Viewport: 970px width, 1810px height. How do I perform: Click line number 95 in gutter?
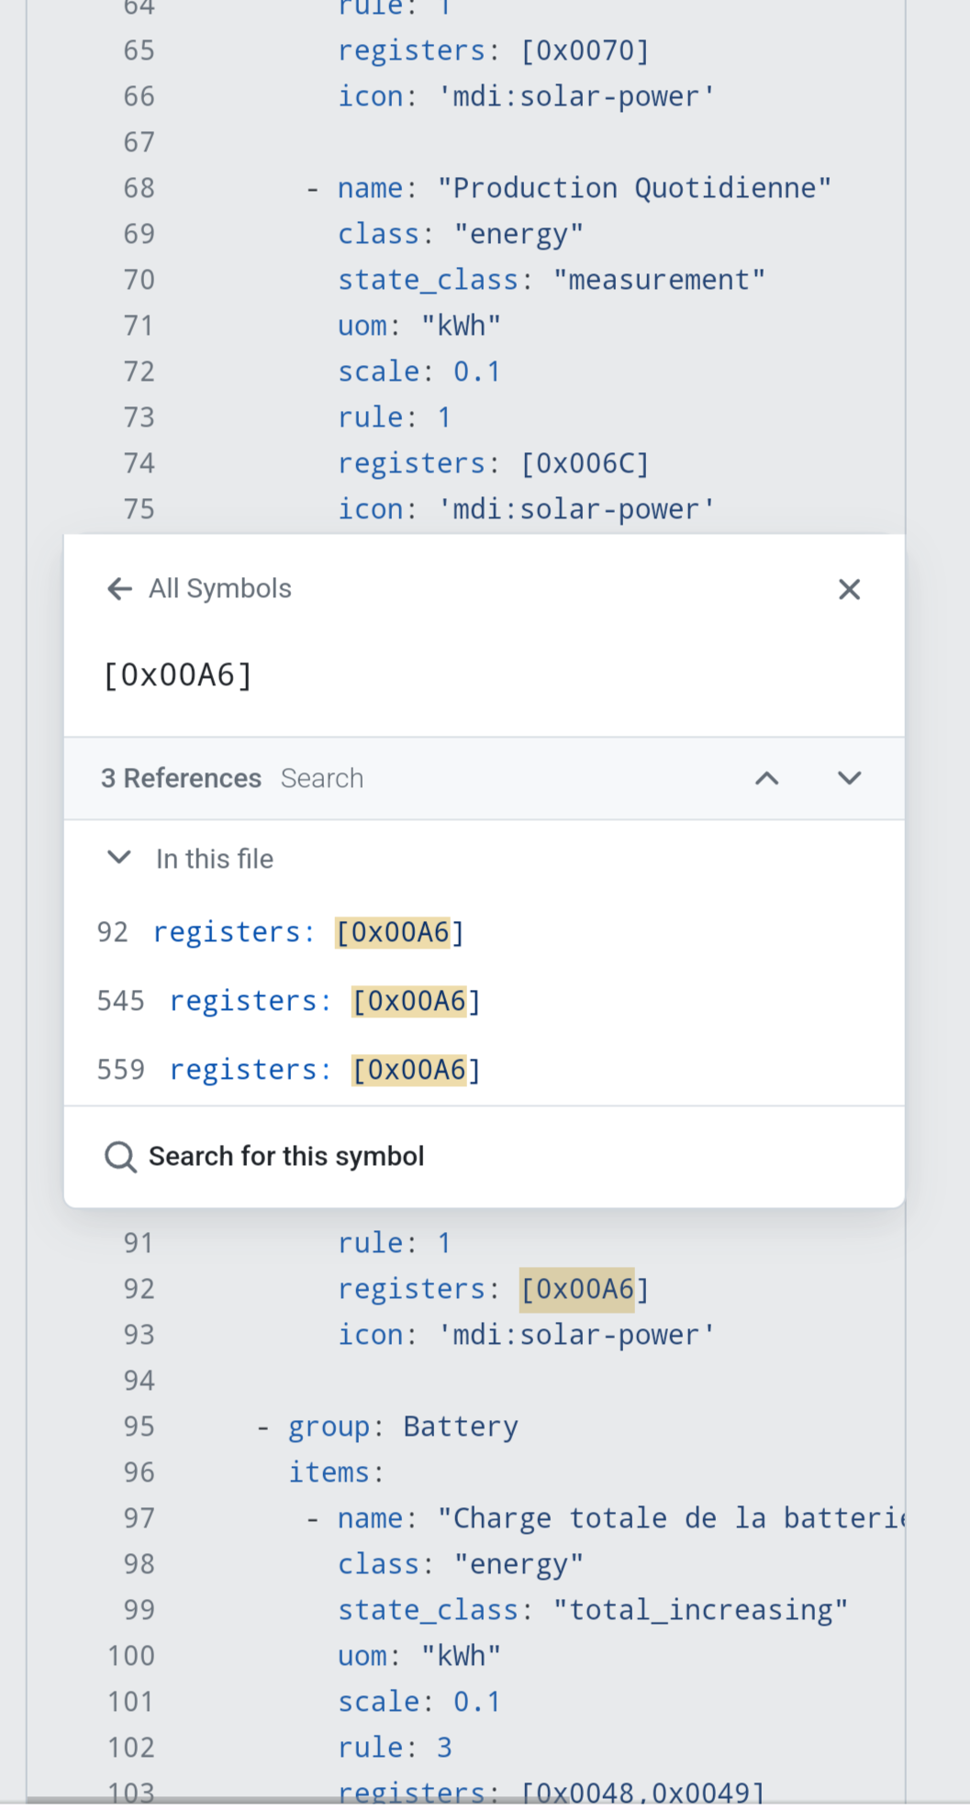139,1427
